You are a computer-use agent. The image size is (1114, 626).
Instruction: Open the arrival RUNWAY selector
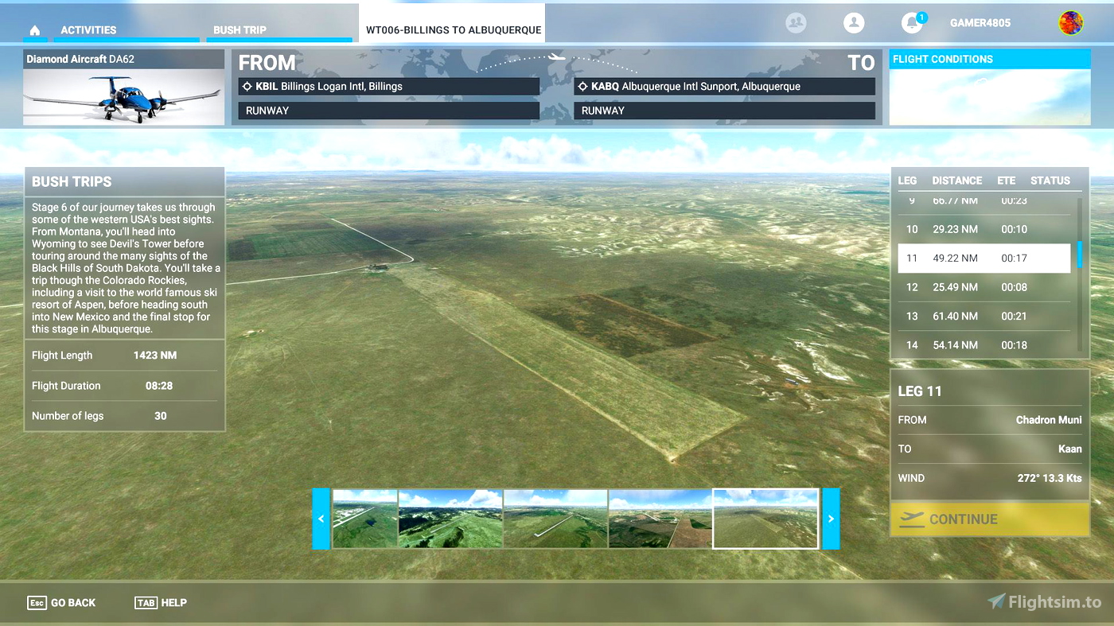click(724, 111)
